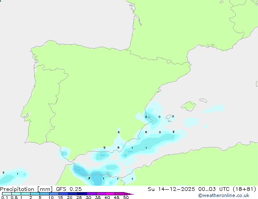Open the weatheronline.co.uk copyright link
258x199 pixels.
pos(224,195)
